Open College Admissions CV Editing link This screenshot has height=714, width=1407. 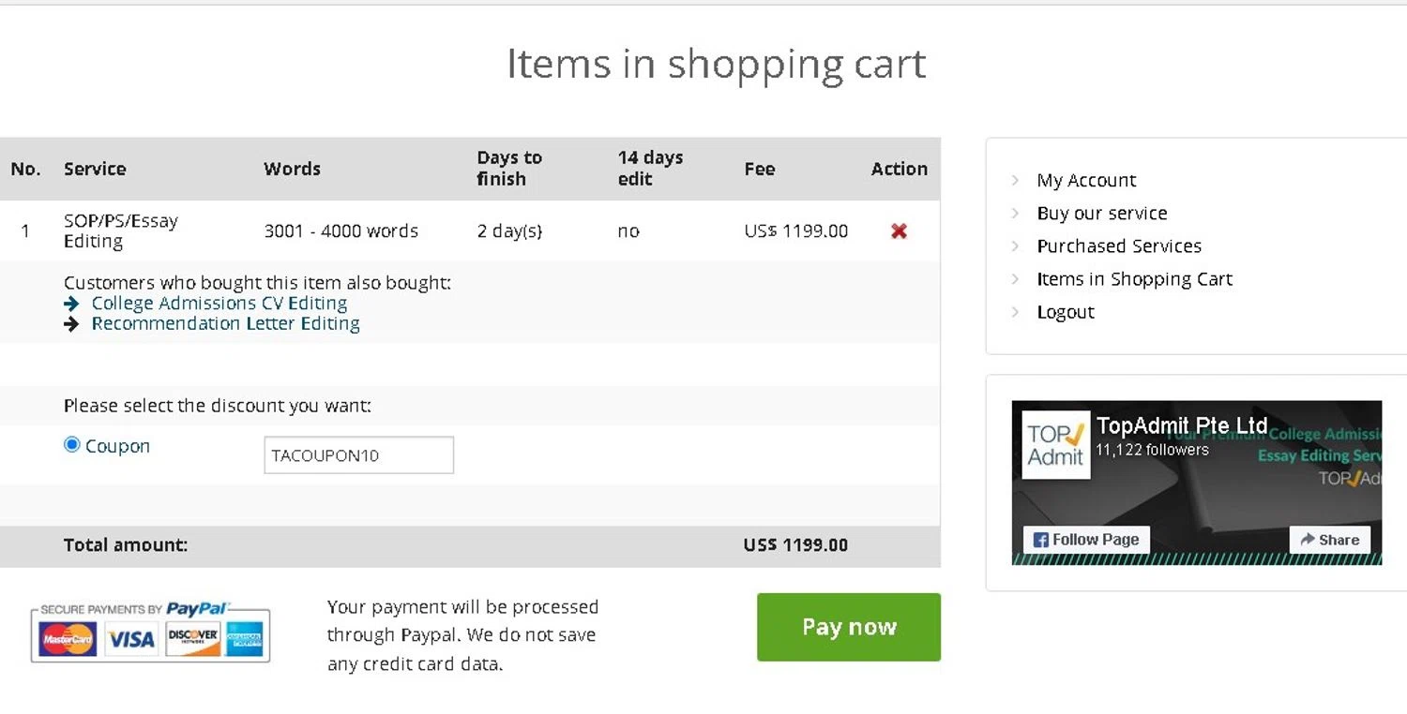pyautogui.click(x=219, y=304)
